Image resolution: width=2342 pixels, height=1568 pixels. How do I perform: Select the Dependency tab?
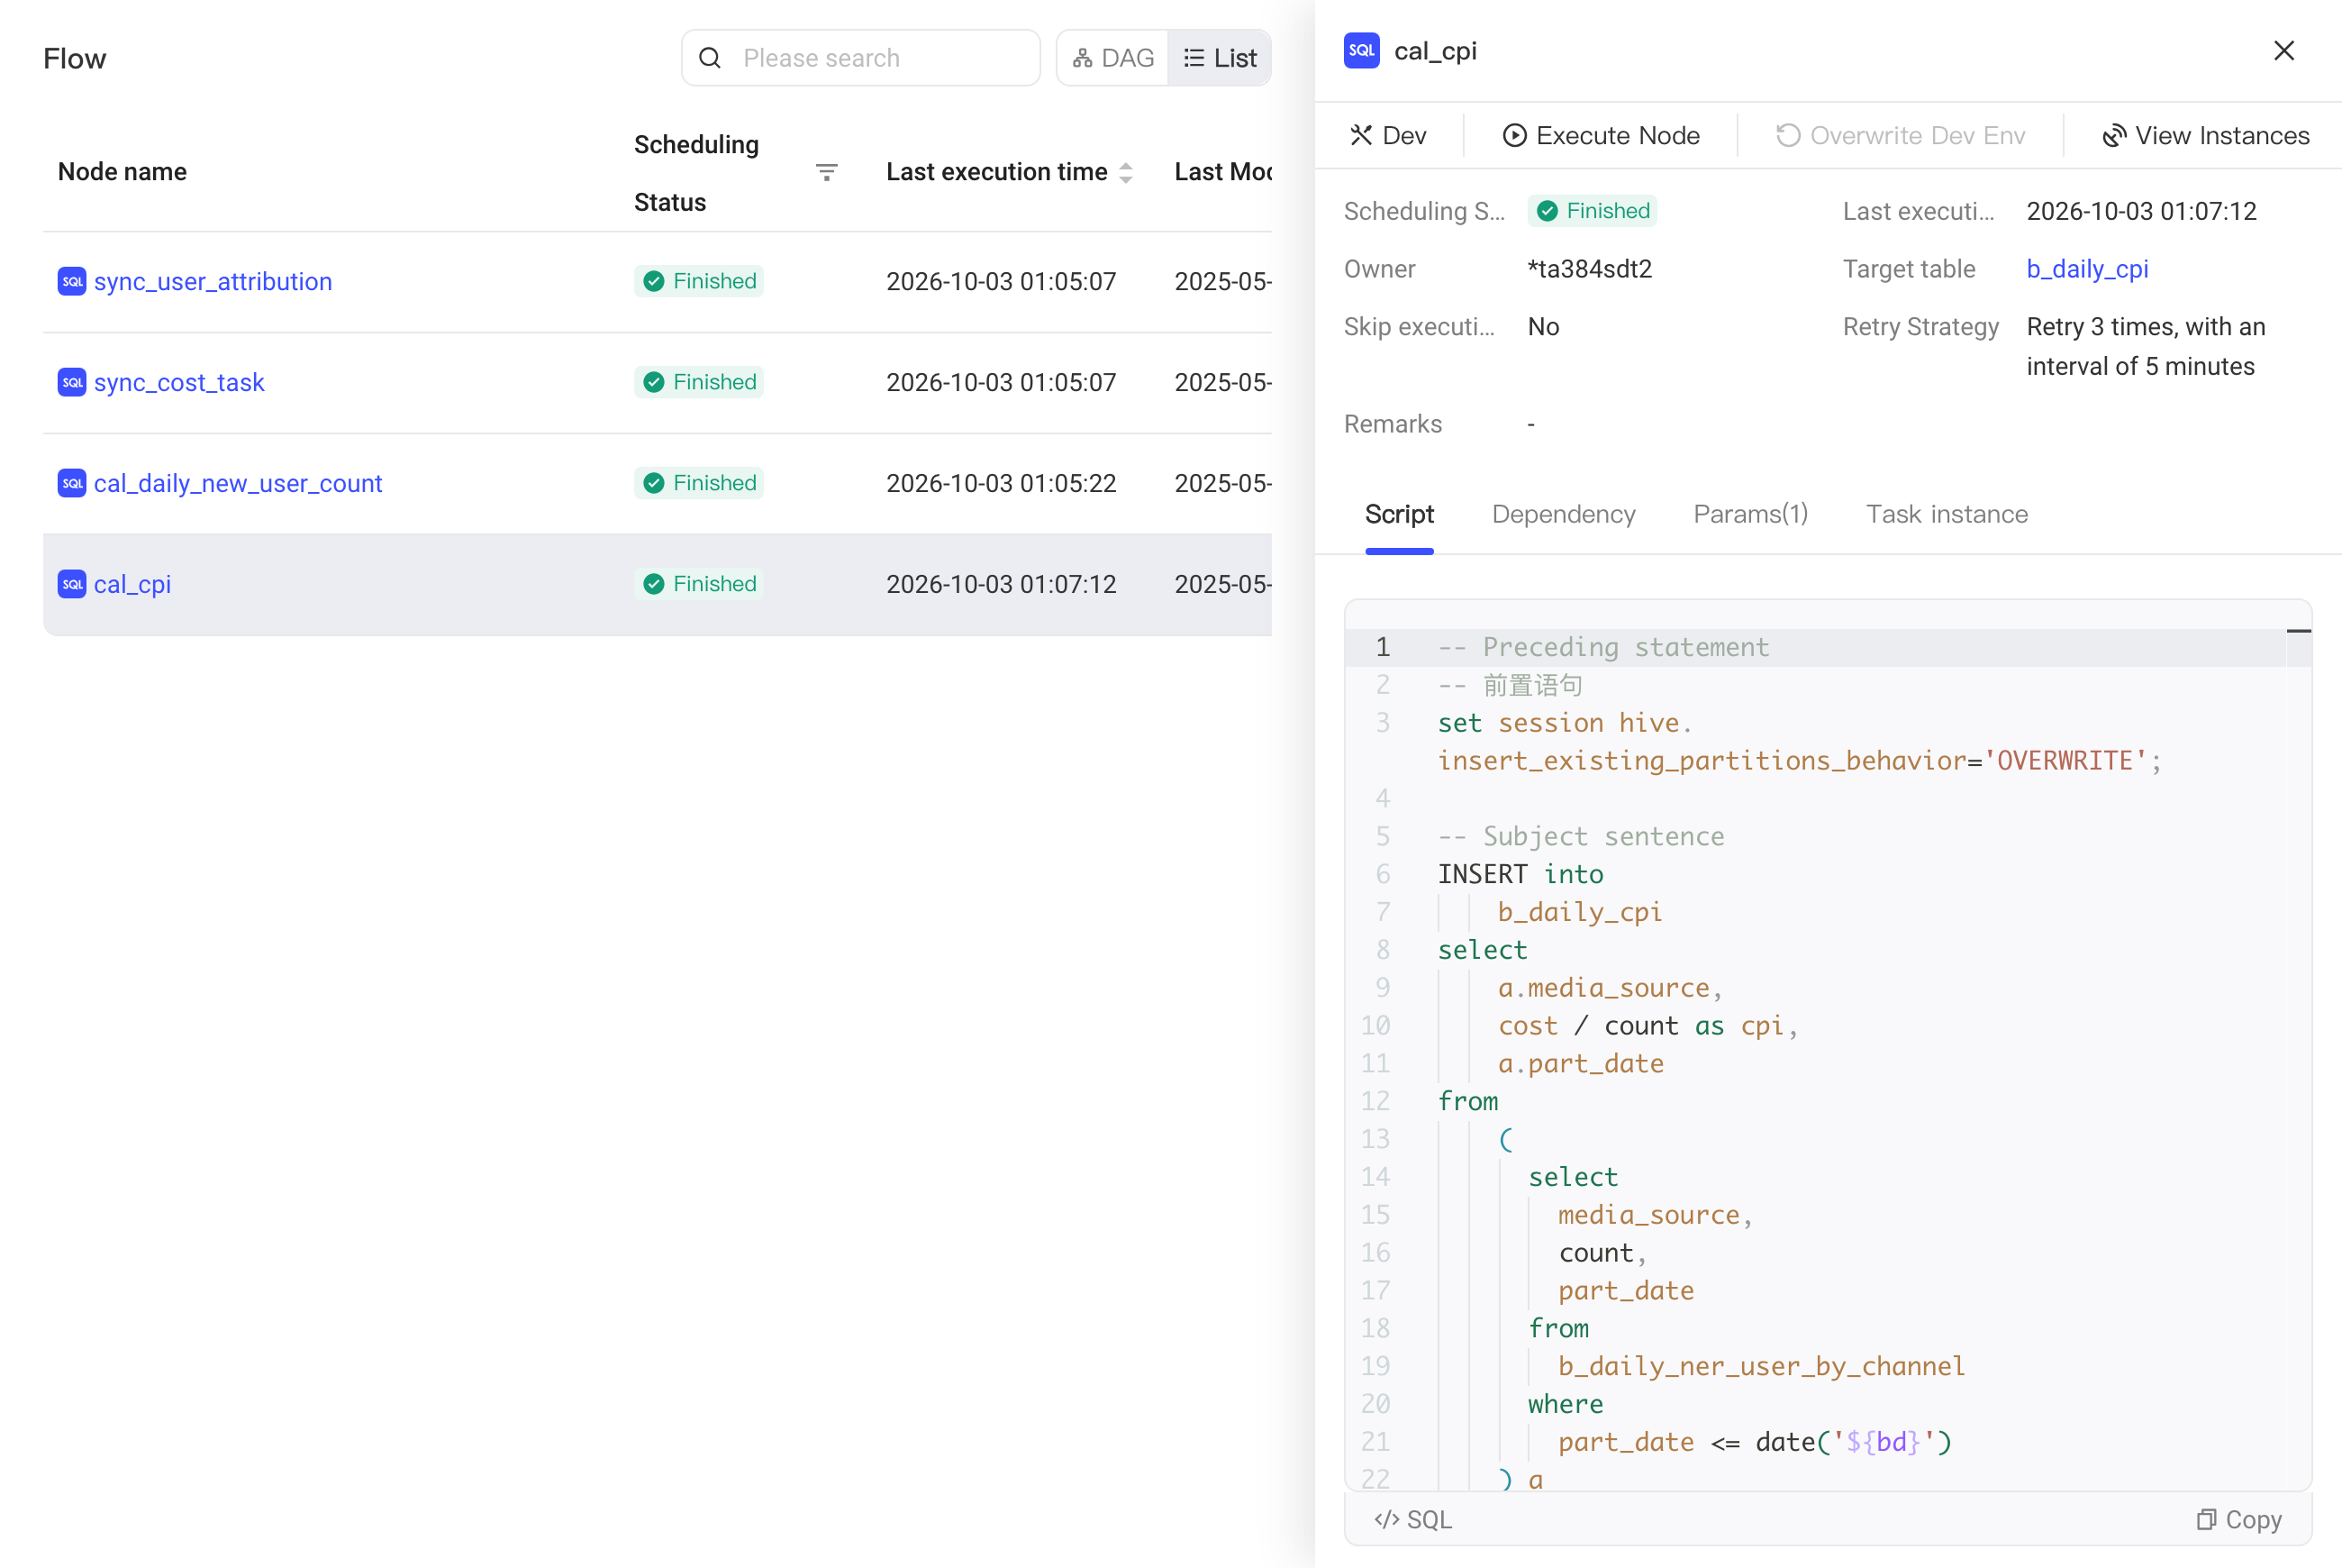pyautogui.click(x=1564, y=514)
